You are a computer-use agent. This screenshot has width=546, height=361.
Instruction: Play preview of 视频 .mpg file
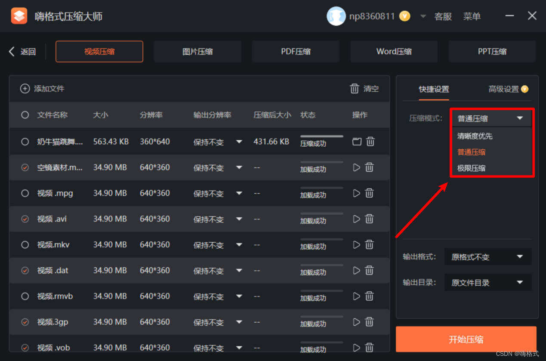tap(356, 193)
